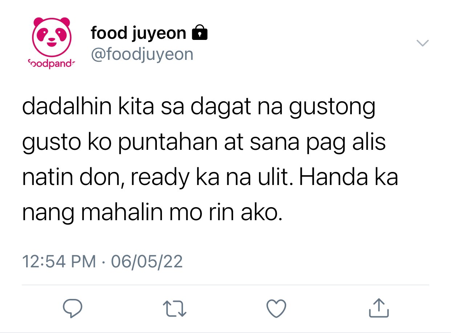Screen dimensions: 451x333
Task: Tap the padlock icon beside food juyeon
Action: 199,33
